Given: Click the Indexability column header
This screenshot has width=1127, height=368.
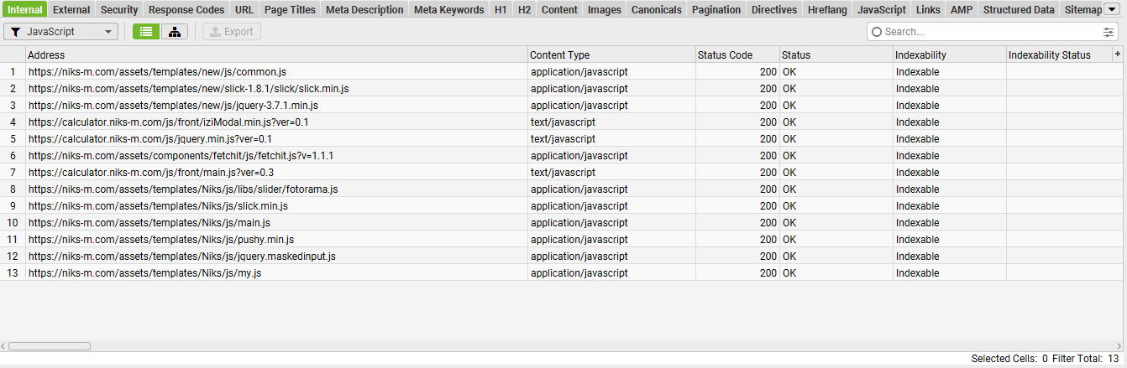Looking at the screenshot, I should 920,55.
